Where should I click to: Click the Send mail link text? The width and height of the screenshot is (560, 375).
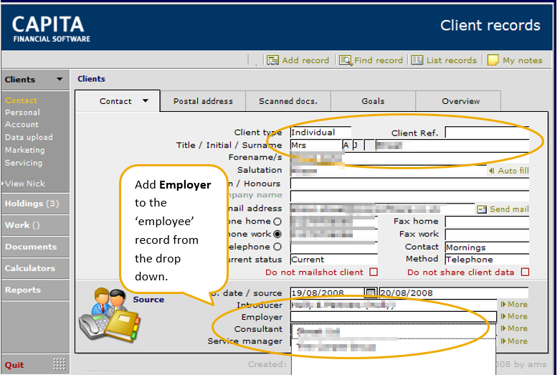(x=509, y=209)
